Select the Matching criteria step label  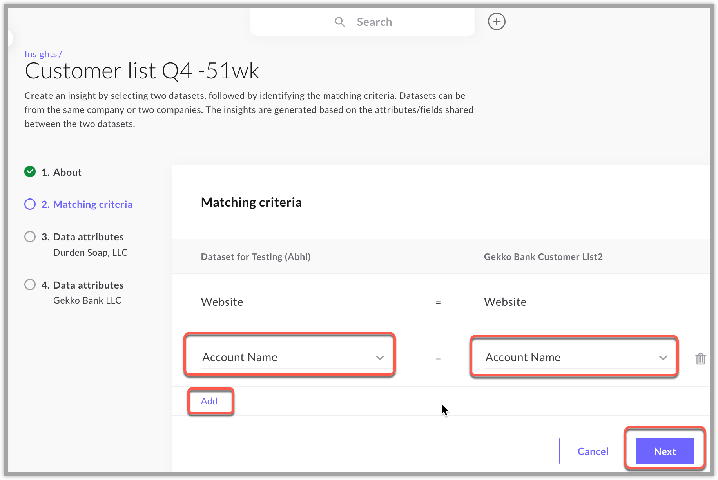pos(92,204)
